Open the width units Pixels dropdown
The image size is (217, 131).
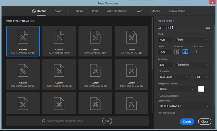[192, 40]
